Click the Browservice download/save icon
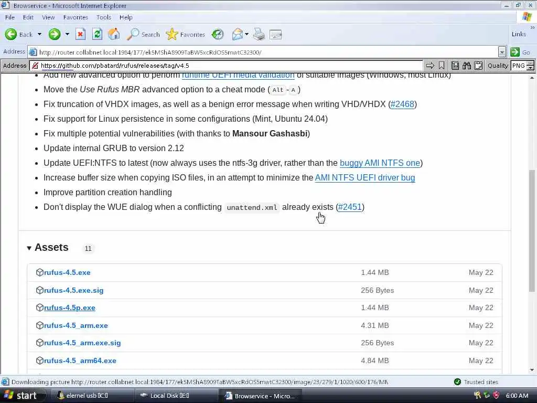This screenshot has width=537, height=403. coord(455,66)
